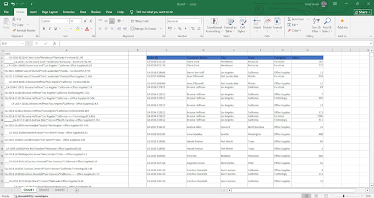
Task: Increase the font size
Action: coord(85,21)
